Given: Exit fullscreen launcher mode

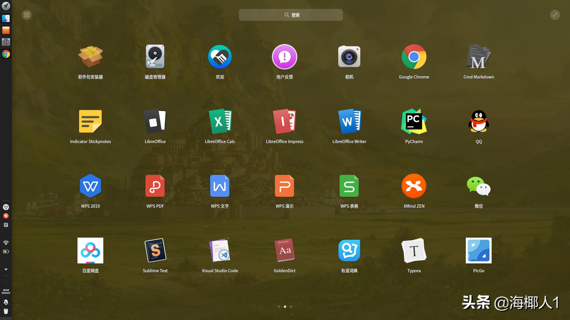Looking at the screenshot, I should coord(555,15).
